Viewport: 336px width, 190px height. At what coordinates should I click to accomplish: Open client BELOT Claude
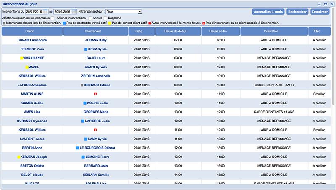tap(32, 175)
